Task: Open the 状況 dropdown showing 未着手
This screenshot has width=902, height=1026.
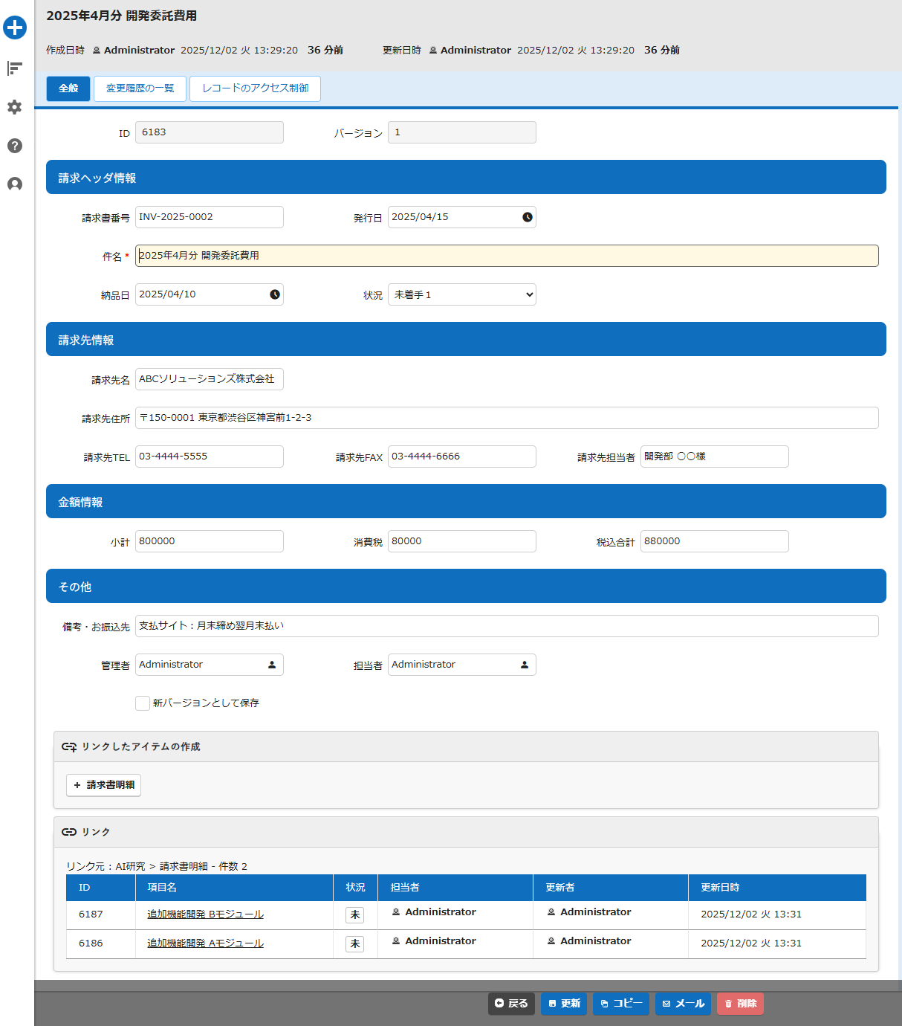Action: tap(462, 294)
